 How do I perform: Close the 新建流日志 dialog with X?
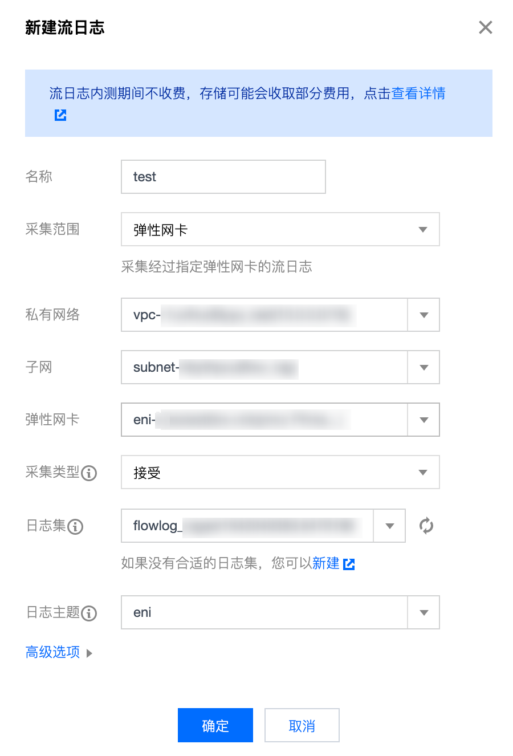coord(486,27)
